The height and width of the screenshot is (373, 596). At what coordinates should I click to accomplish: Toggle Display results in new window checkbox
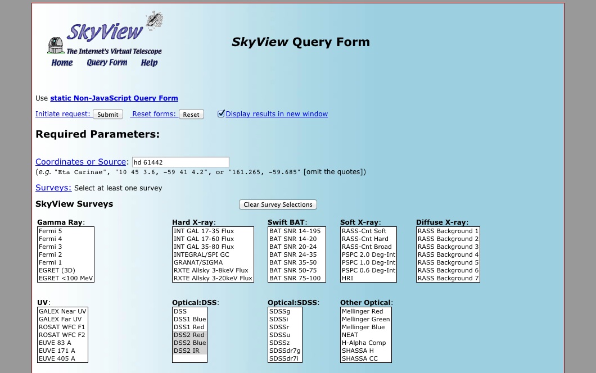point(221,113)
